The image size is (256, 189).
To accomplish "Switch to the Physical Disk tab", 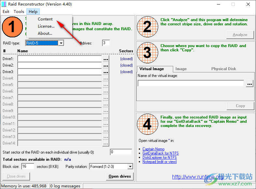I will tap(224, 69).
